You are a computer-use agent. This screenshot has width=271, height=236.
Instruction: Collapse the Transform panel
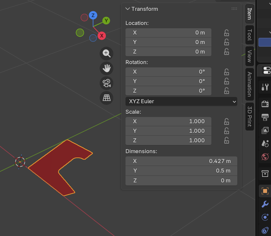click(x=128, y=9)
